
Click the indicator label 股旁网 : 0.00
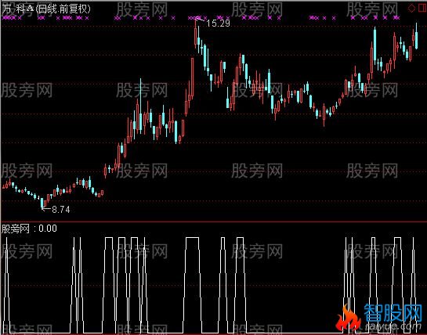coord(29,229)
